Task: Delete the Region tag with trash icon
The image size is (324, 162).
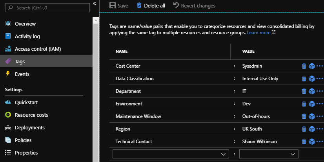Action: [x=304, y=129]
